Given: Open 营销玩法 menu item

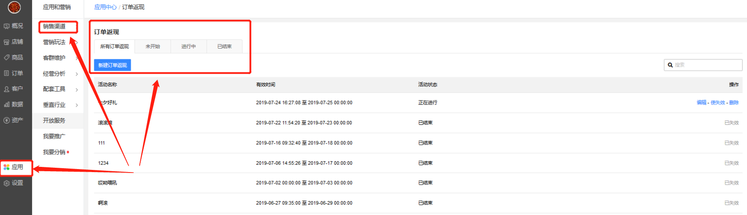Looking at the screenshot, I should tap(54, 42).
